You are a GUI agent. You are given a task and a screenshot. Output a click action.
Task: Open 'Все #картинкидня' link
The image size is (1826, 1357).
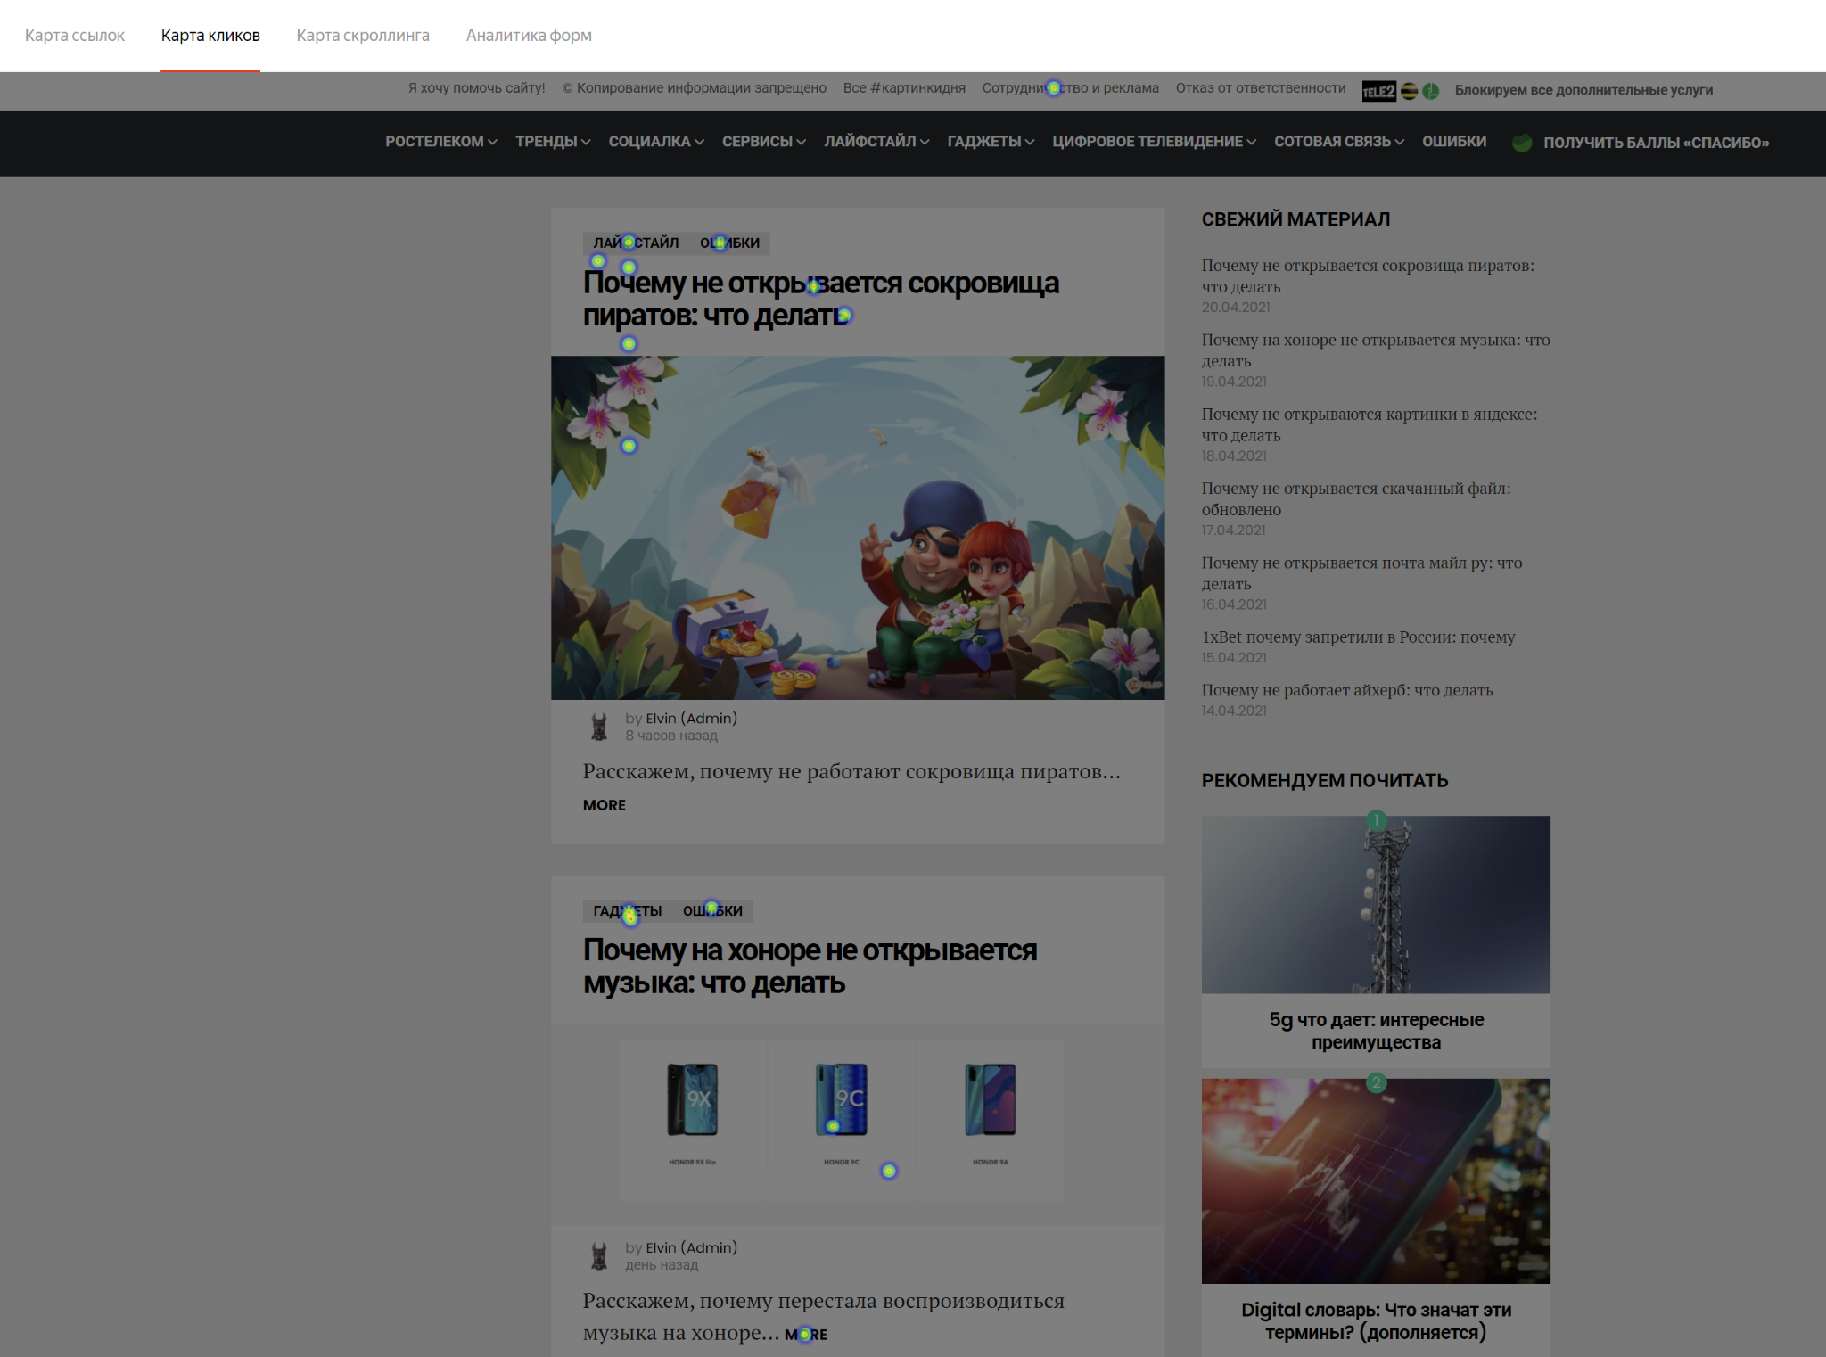904,88
